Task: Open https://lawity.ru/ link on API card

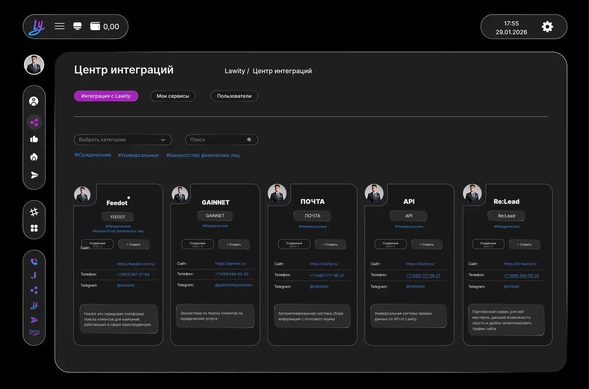Action: [x=420, y=264]
